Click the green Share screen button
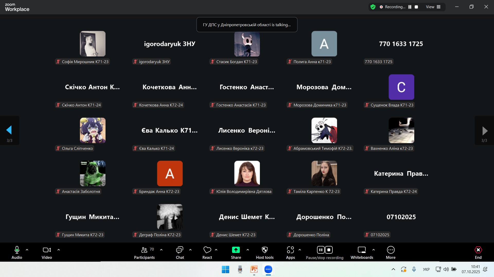The height and width of the screenshot is (277, 494). pos(236,250)
